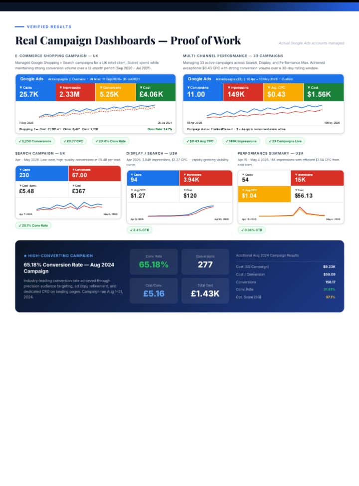Screen dimensions: 359x486
Task: Click the HIGH-CONVERTING CAMPAIGN label
Action: point(58,255)
